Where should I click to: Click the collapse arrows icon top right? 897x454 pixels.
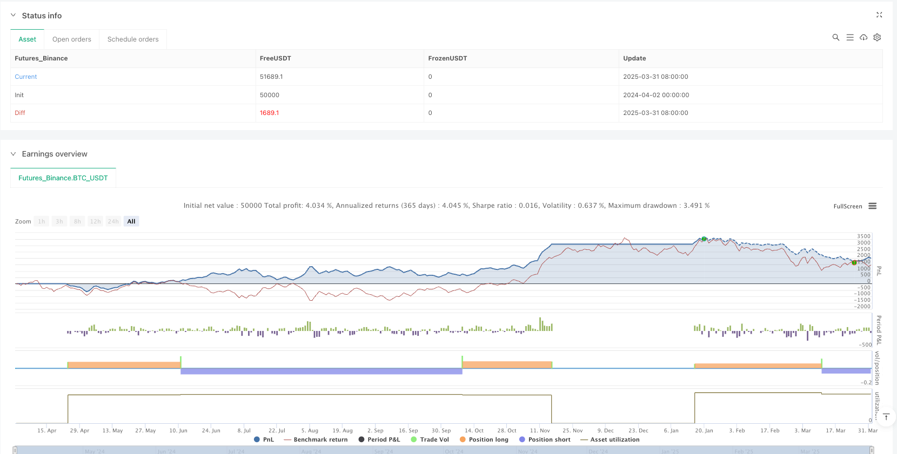click(879, 15)
